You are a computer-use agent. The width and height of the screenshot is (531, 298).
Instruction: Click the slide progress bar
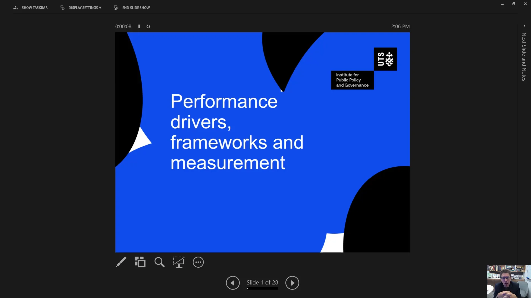(x=262, y=289)
